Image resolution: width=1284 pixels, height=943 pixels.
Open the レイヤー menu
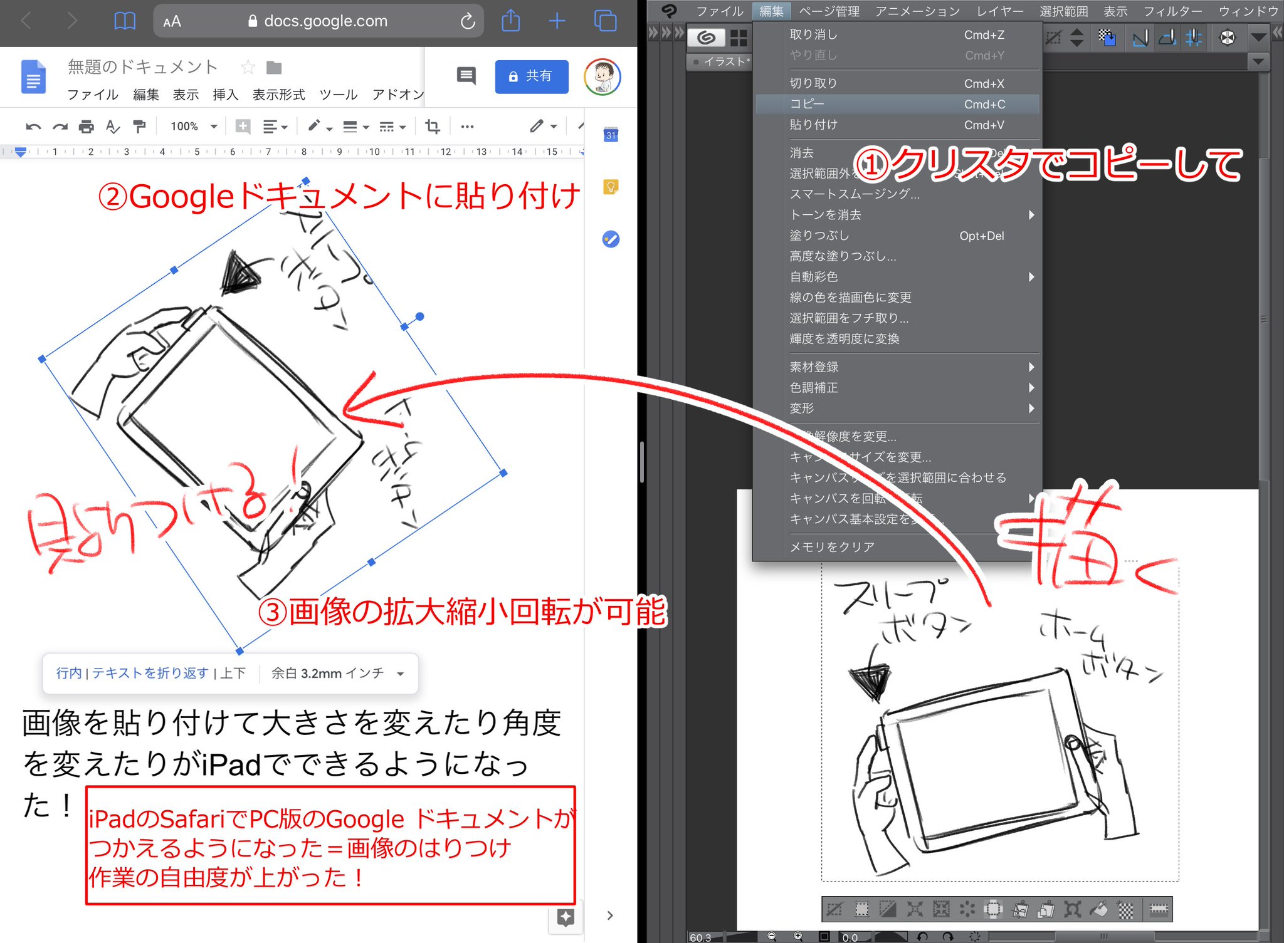coord(999,11)
